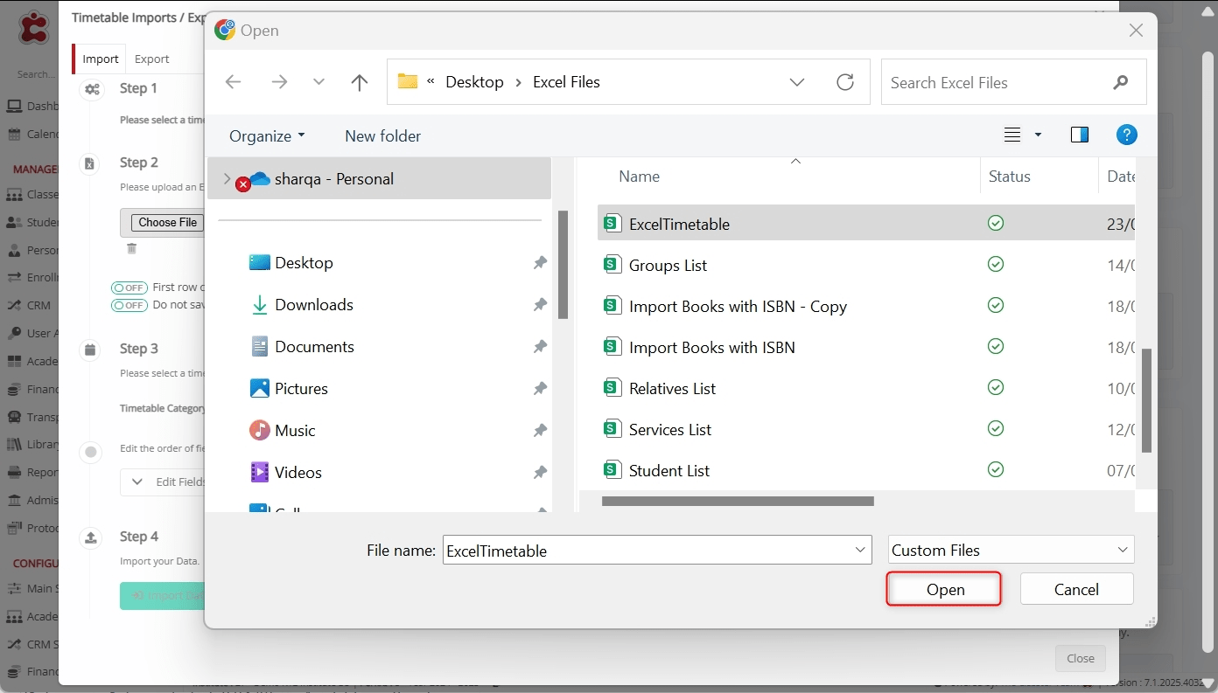Image resolution: width=1218 pixels, height=693 pixels.
Task: Click the Cancel button
Action: coord(1075,589)
